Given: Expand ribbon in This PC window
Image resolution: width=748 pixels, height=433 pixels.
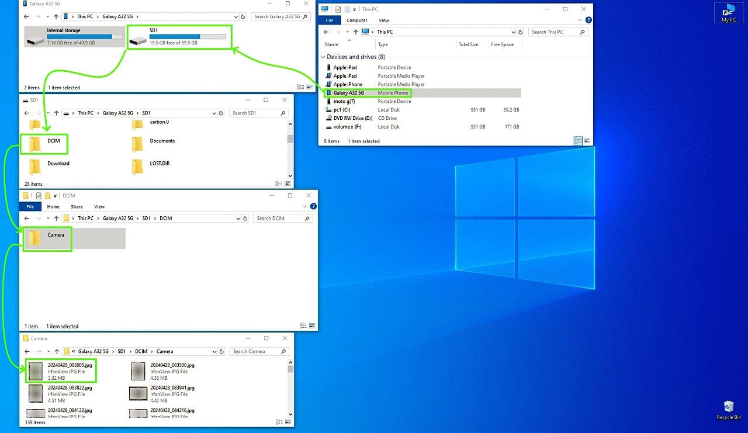Looking at the screenshot, I should [581, 20].
